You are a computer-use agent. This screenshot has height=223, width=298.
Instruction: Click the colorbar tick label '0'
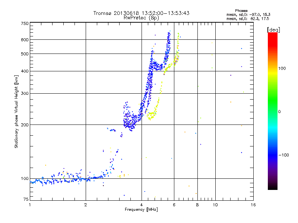click(x=279, y=111)
